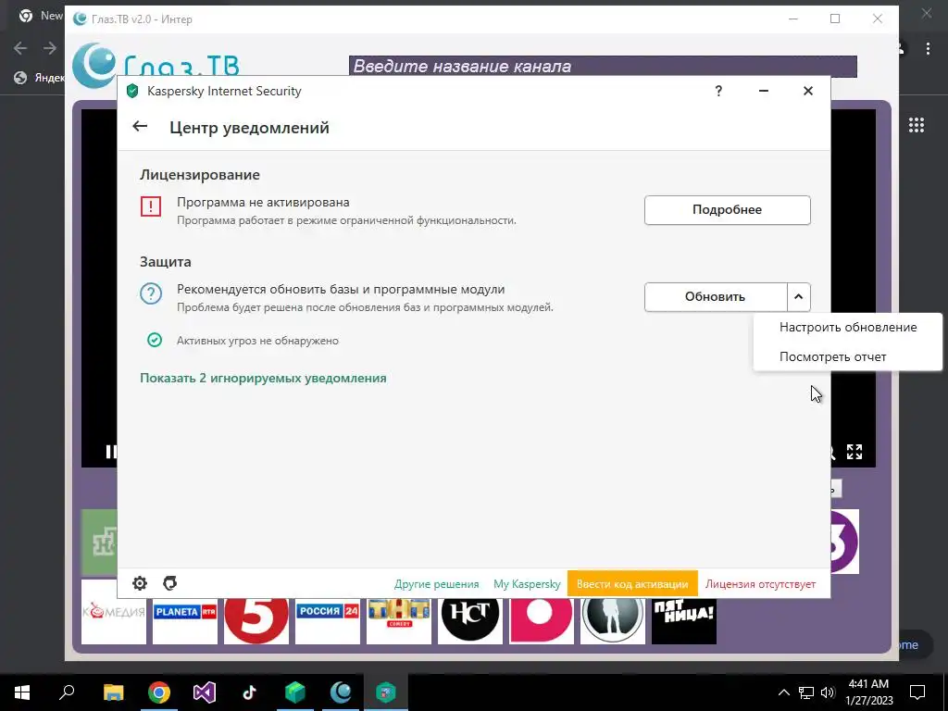Maximize the Глаз.ТВ window
The image size is (948, 711).
(835, 19)
